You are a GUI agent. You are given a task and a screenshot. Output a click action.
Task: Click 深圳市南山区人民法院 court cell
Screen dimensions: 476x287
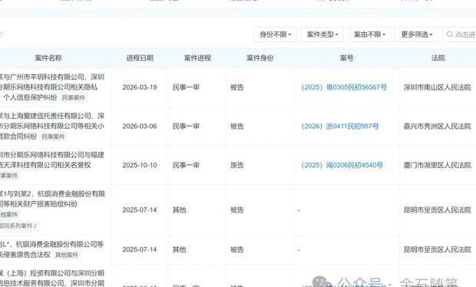click(438, 87)
